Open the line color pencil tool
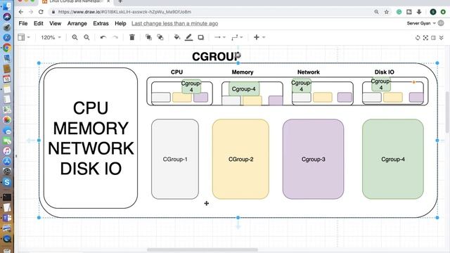Screen dimensions: 450x253 pyautogui.click(x=189, y=37)
